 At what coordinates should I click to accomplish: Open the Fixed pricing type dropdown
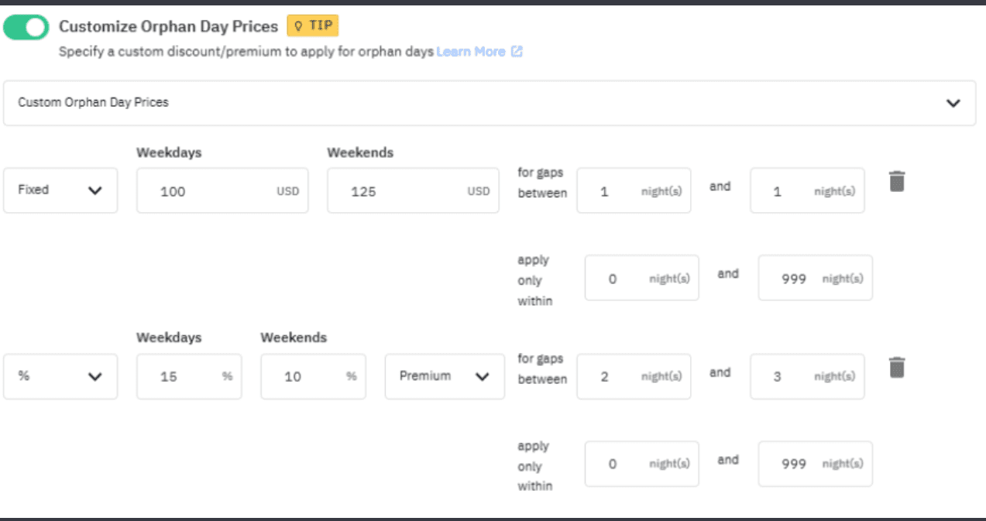(60, 190)
